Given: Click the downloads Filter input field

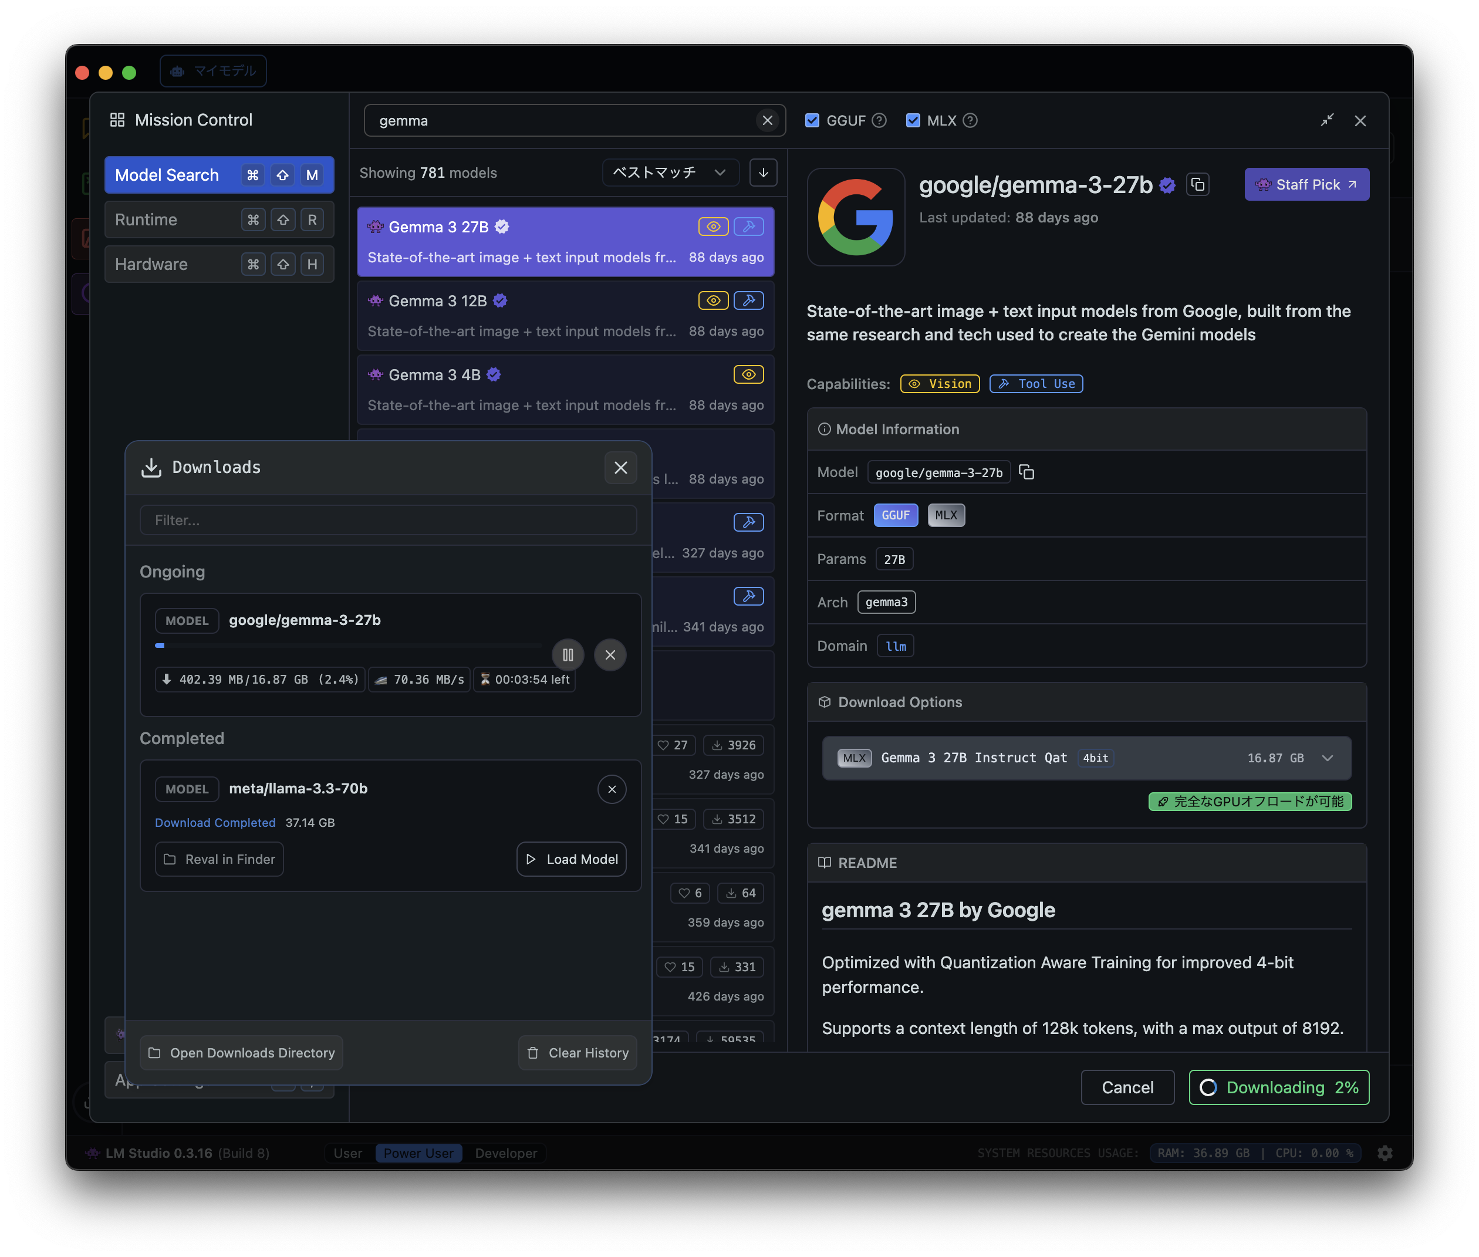Looking at the screenshot, I should (388, 520).
